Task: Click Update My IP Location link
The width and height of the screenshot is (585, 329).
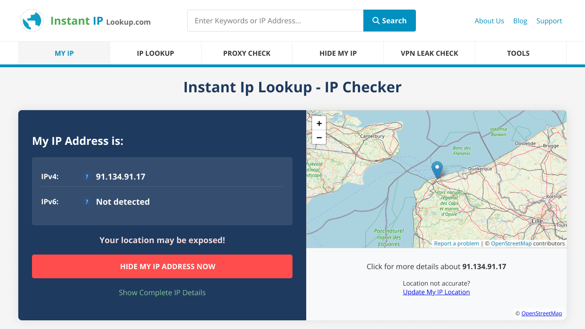Action: click(x=436, y=292)
